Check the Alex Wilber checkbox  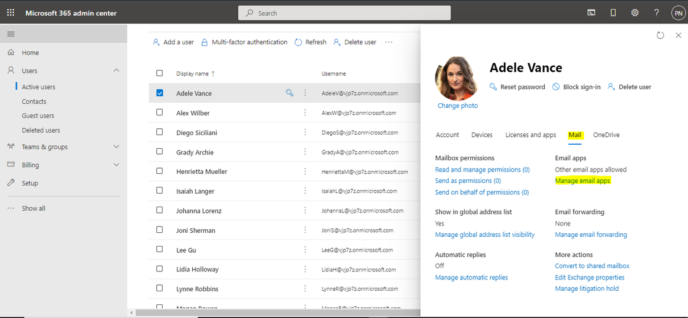159,112
